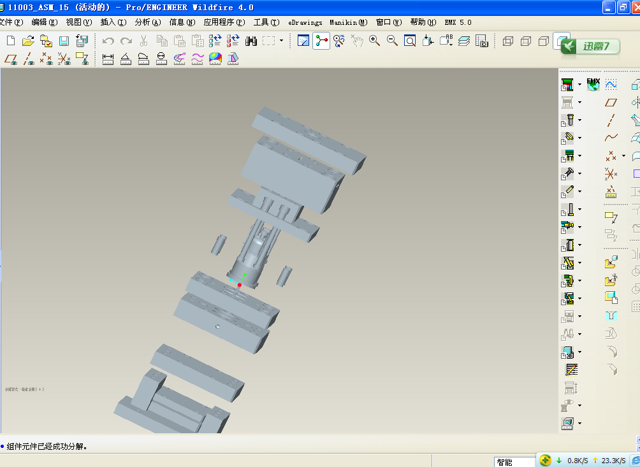The image size is (640, 467).
Task: Toggle coordinate system display
Action: click(x=64, y=59)
